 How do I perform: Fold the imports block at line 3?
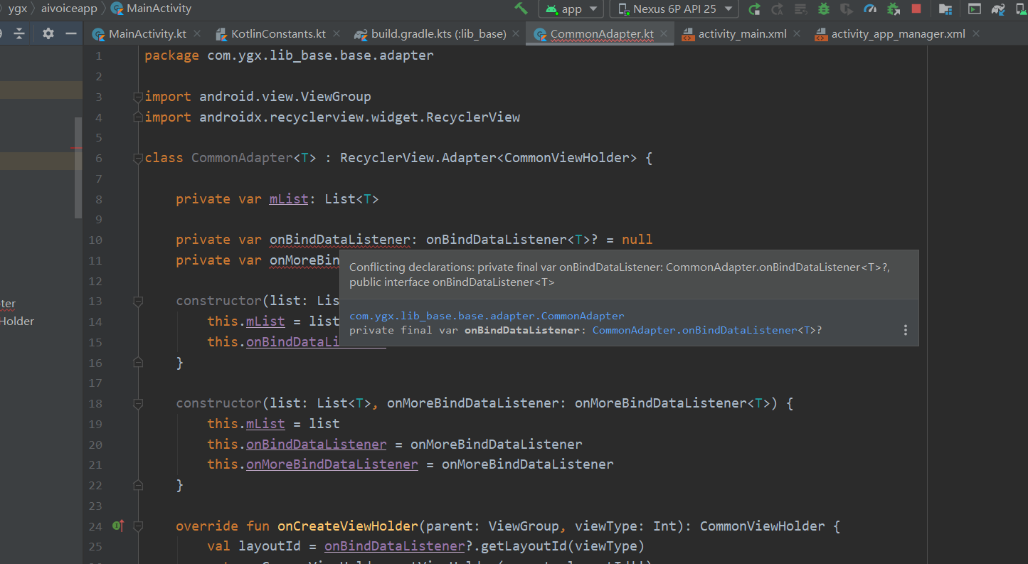coord(138,97)
